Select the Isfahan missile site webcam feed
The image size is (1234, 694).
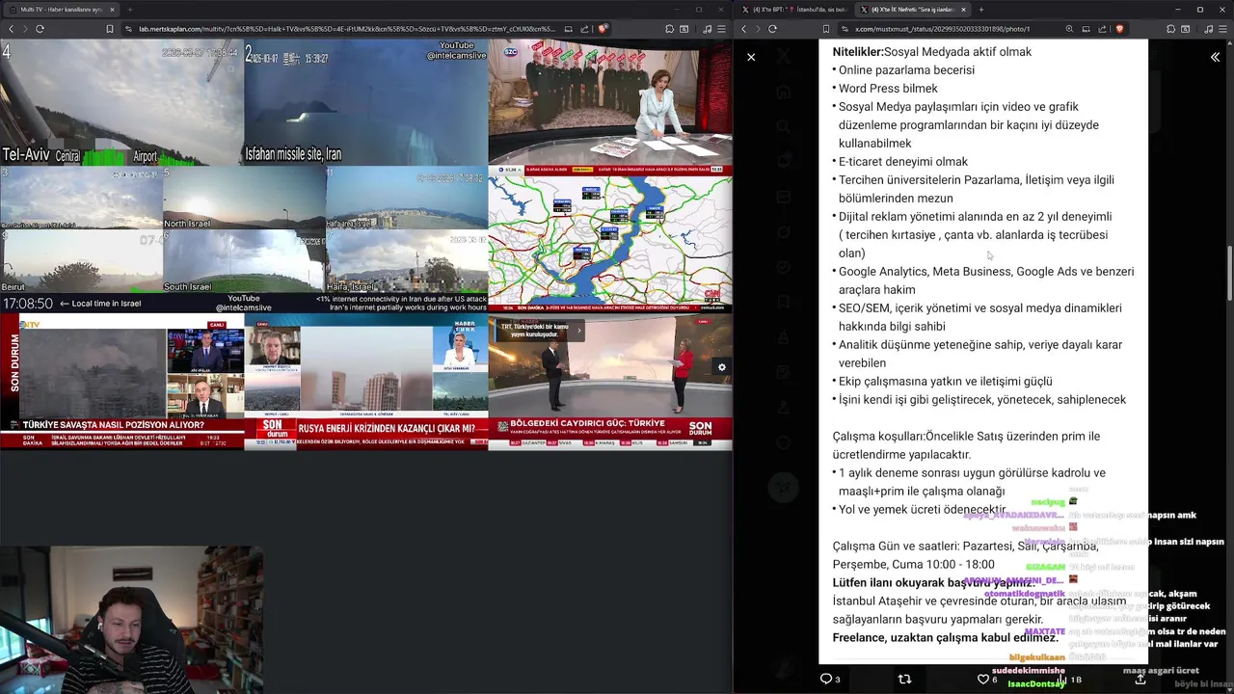365,102
